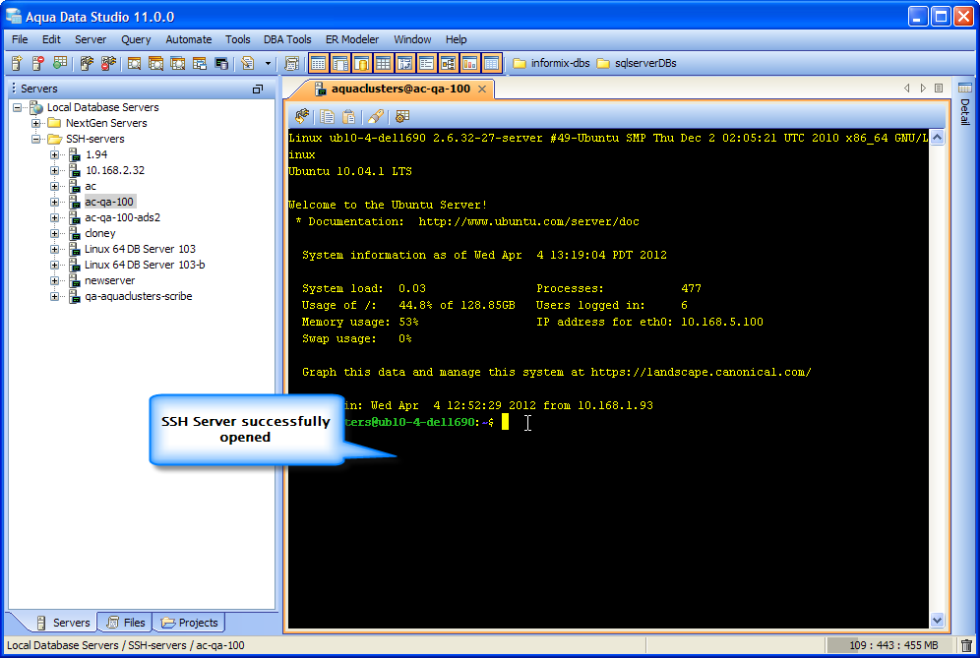980x658 pixels.
Task: Toggle the highlighted database-cylinder toolbar button
Action: coord(361,63)
